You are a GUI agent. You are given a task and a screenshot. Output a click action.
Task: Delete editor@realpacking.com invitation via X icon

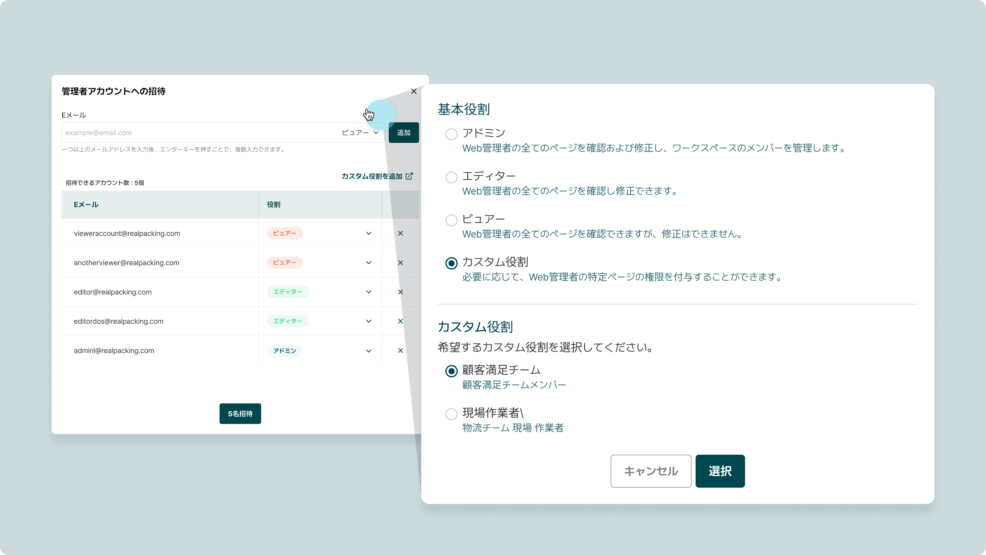(x=400, y=292)
